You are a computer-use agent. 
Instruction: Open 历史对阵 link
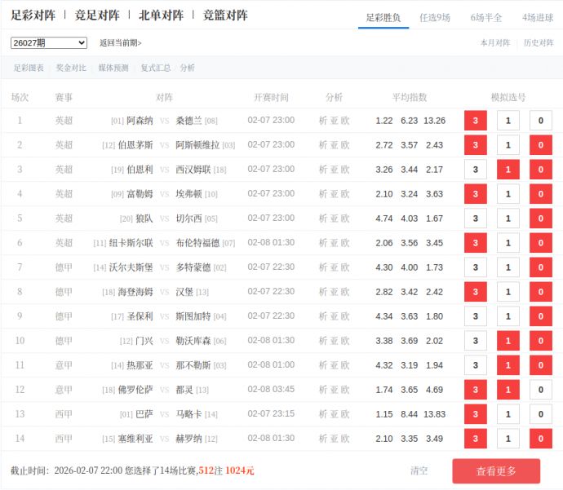point(538,42)
